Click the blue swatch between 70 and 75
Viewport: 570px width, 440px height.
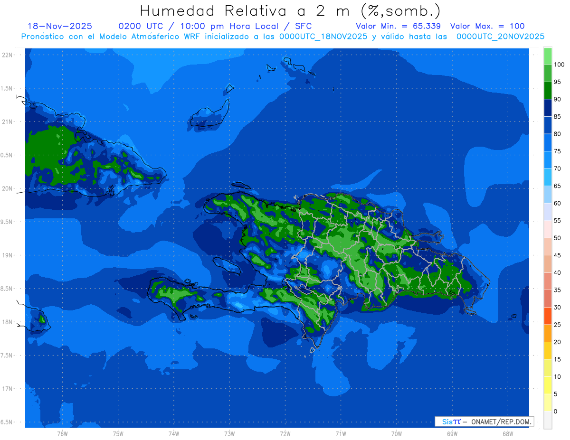[x=548, y=160]
